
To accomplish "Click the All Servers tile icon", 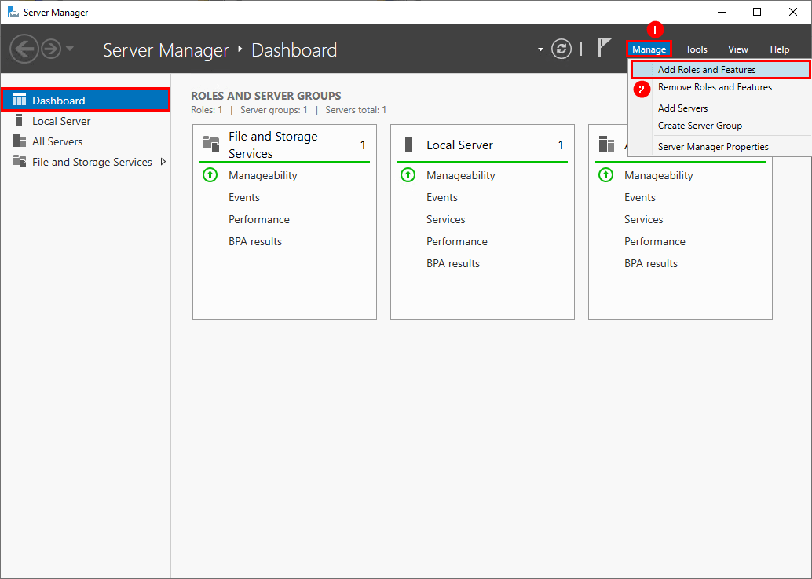I will click(606, 144).
